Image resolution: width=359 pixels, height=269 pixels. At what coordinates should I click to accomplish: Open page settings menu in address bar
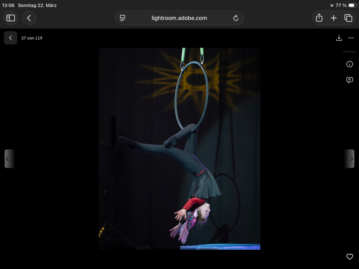123,18
